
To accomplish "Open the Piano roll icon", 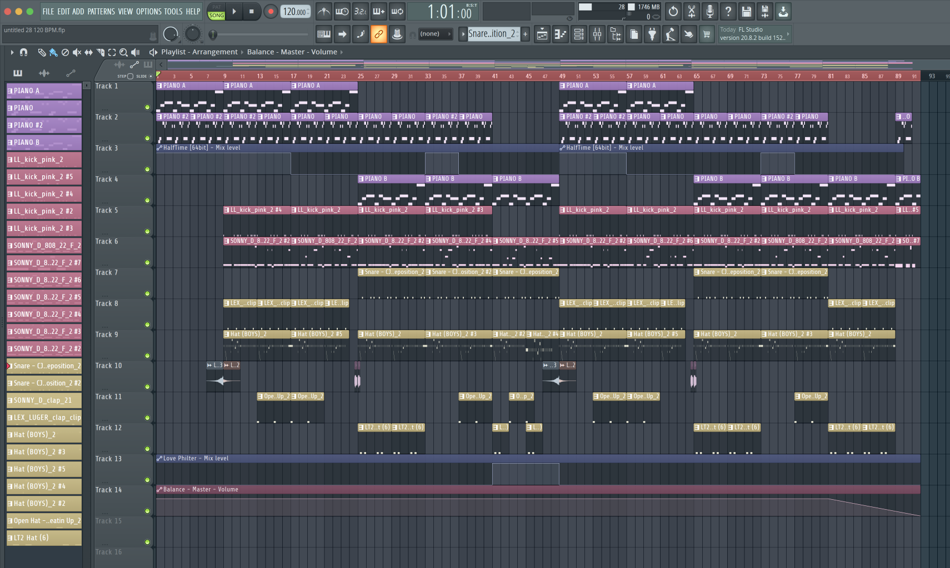I will (561, 34).
